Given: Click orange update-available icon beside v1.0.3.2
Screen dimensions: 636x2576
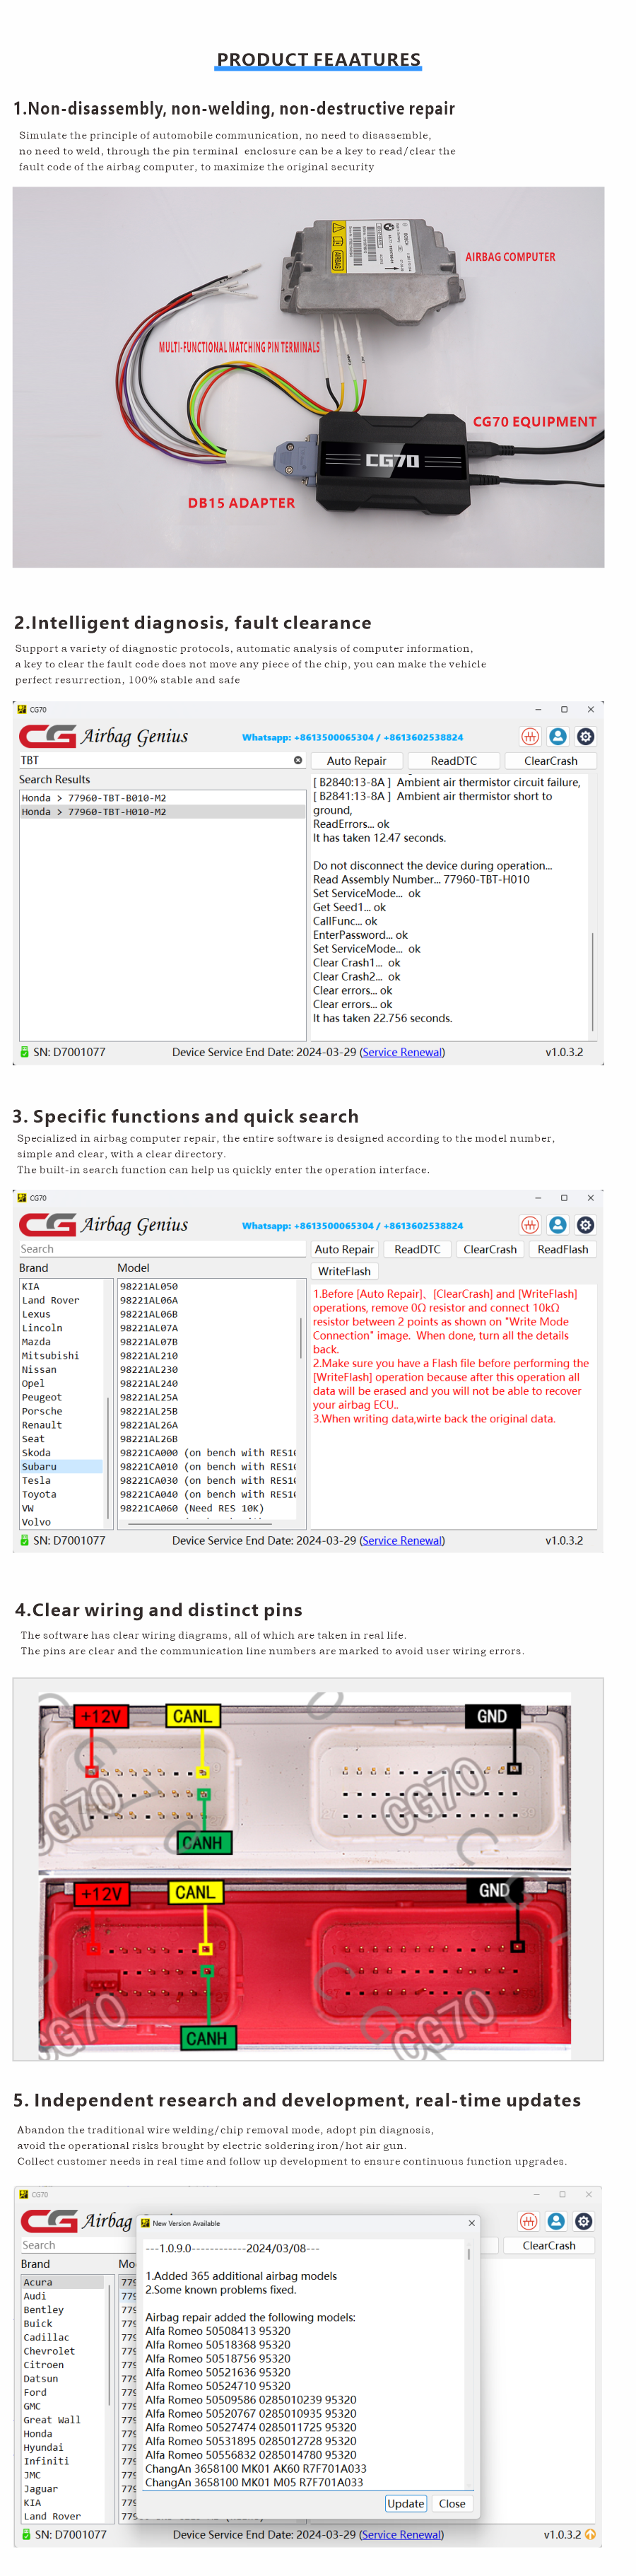Looking at the screenshot, I should tap(590, 2534).
